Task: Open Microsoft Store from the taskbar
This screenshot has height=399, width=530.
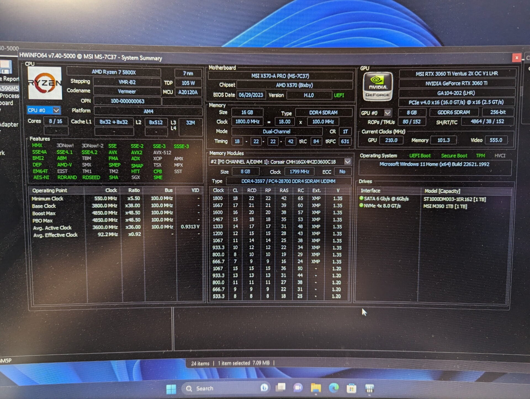Action: (351, 389)
